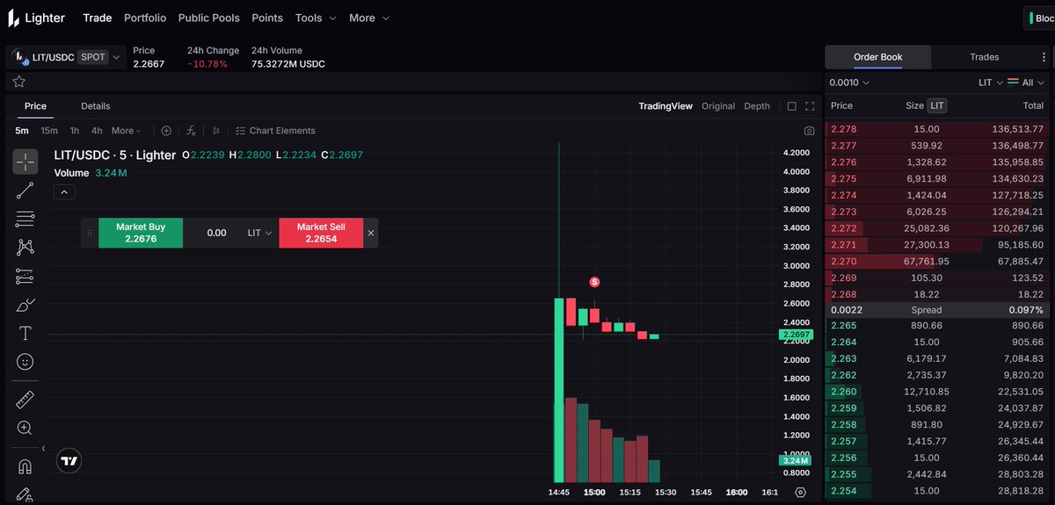1055x505 pixels.
Task: Switch to the Details tab
Action: click(96, 106)
